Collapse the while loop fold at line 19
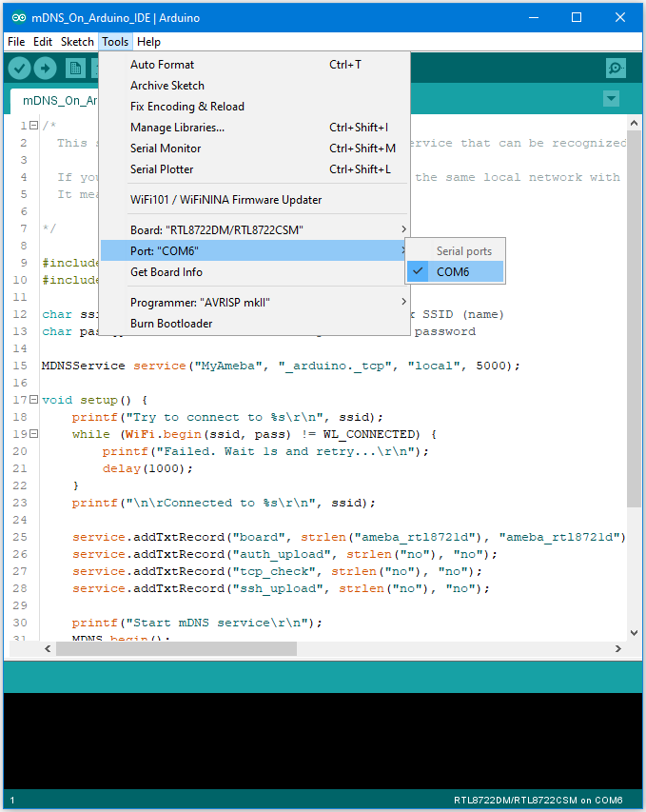Image resolution: width=646 pixels, height=812 pixels. (x=33, y=433)
